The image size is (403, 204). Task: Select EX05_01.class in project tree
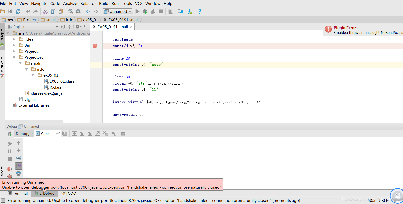click(x=59, y=81)
